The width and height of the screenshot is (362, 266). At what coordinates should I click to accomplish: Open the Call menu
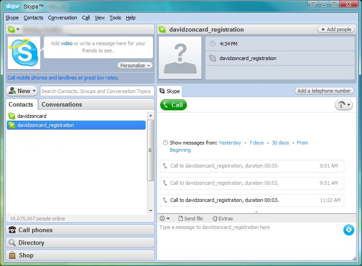(86, 18)
